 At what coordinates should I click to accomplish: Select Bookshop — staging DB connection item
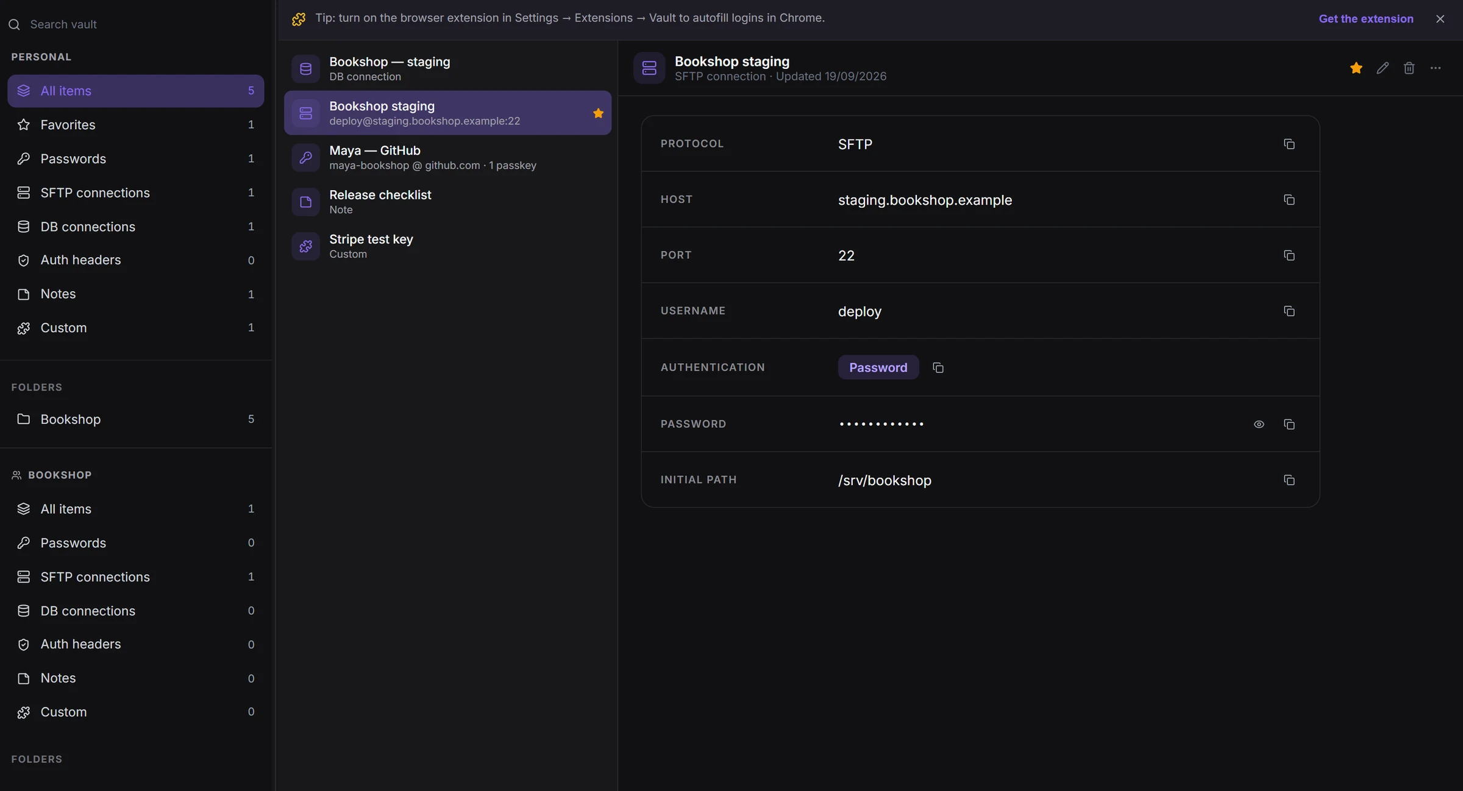click(447, 68)
